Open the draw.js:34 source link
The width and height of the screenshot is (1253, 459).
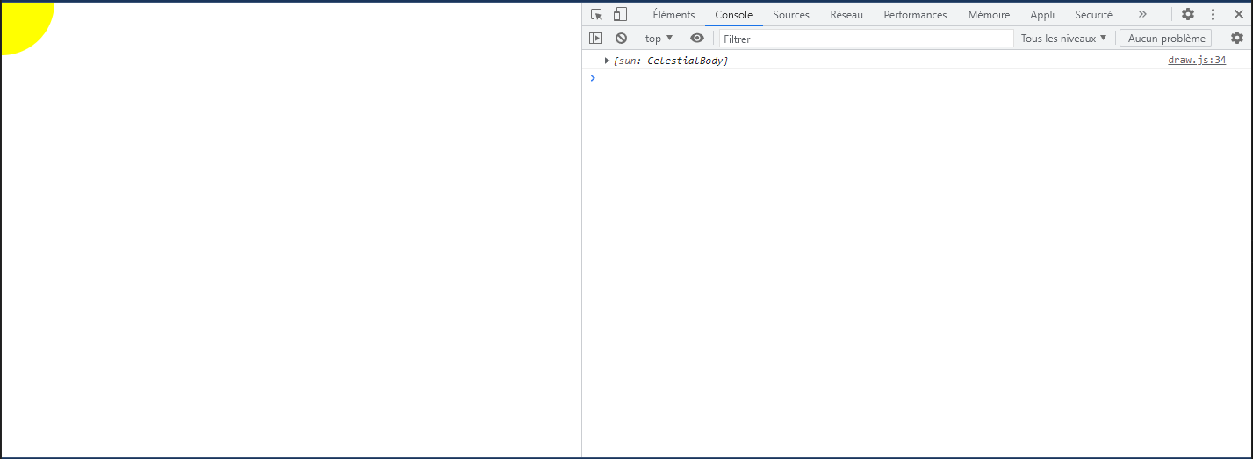(1197, 61)
